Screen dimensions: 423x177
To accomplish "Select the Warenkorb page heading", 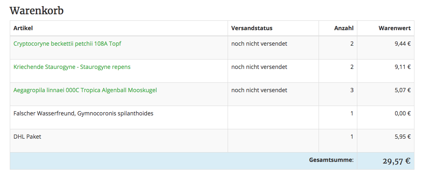I will pos(37,11).
